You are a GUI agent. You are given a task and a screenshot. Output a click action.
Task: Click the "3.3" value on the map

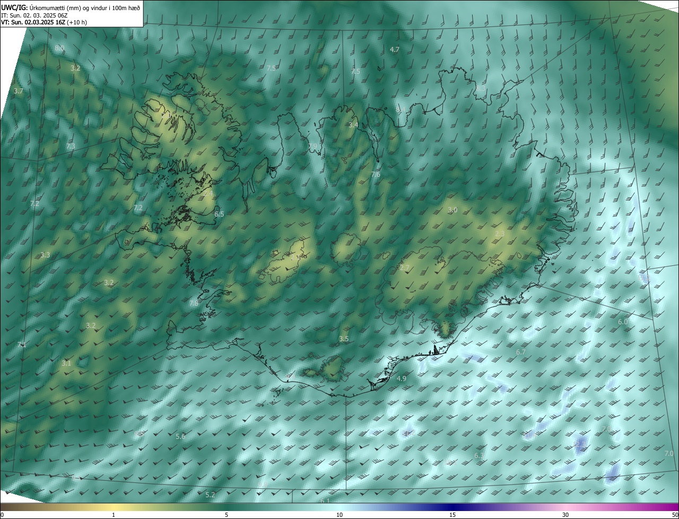click(45, 255)
